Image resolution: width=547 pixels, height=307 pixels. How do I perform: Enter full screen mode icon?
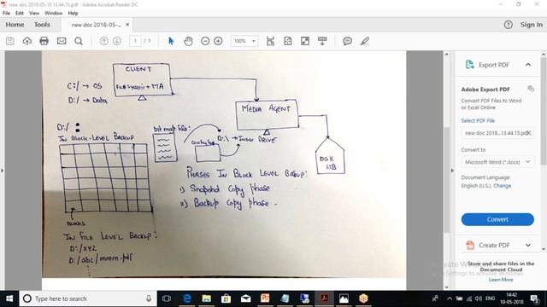pyautogui.click(x=305, y=41)
